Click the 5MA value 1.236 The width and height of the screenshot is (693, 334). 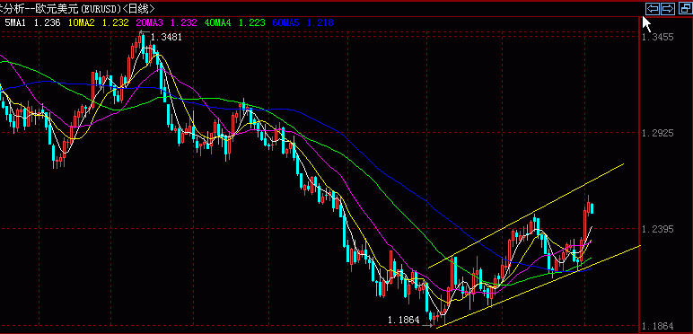(47, 23)
